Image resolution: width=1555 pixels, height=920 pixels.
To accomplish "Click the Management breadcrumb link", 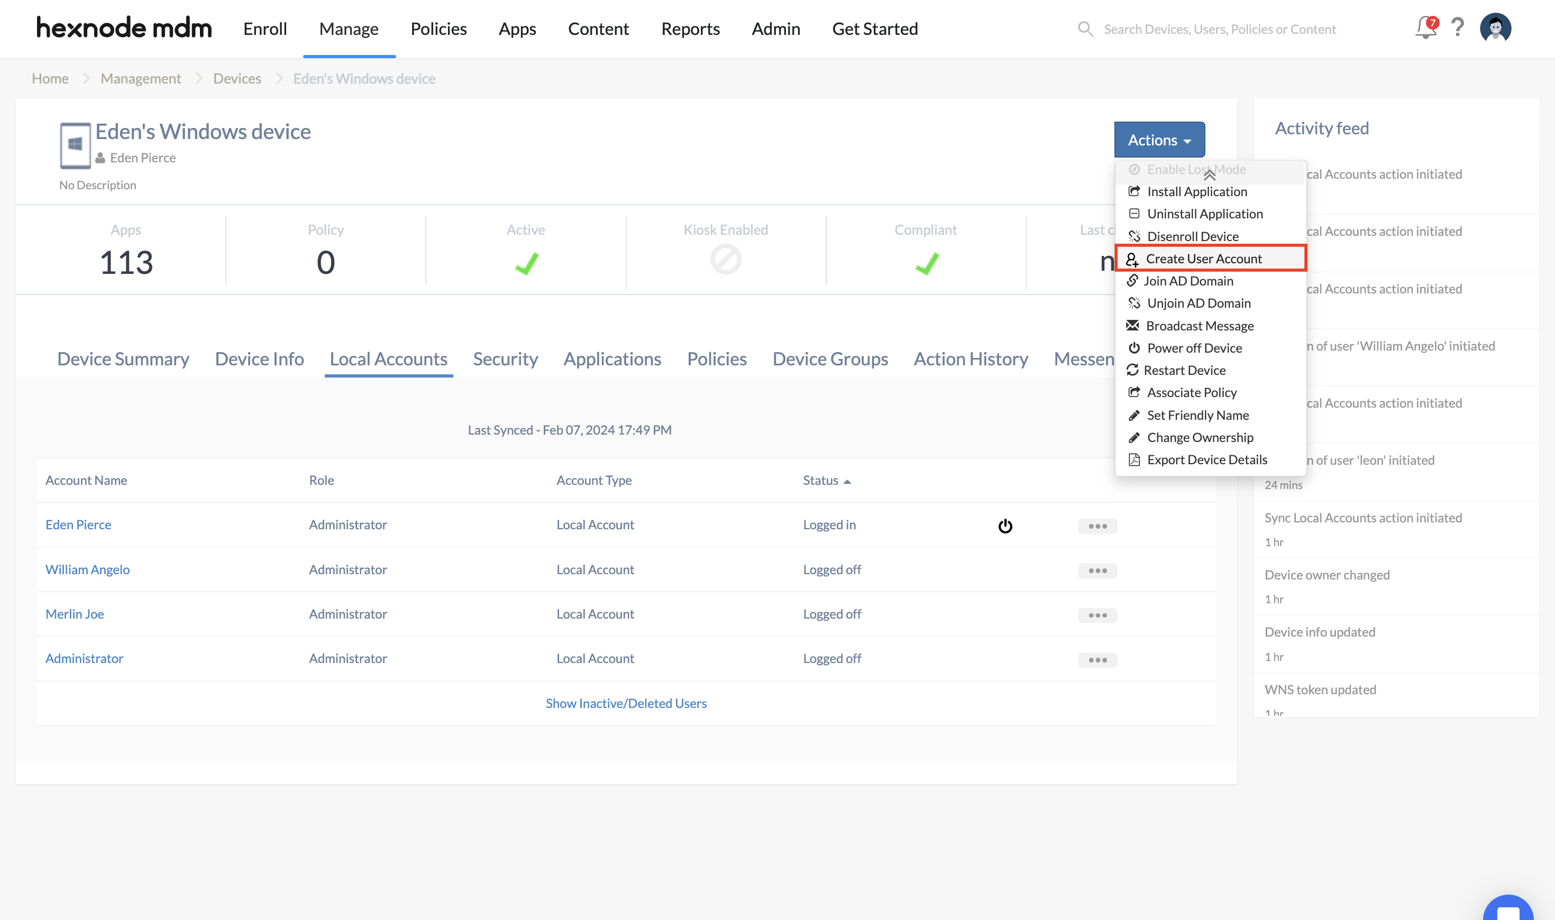I will point(141,79).
